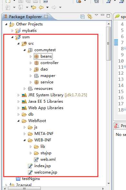Viewport: 126px width, 190px height.
Task: Select the testNginx project label
Action: tap(31, 179)
